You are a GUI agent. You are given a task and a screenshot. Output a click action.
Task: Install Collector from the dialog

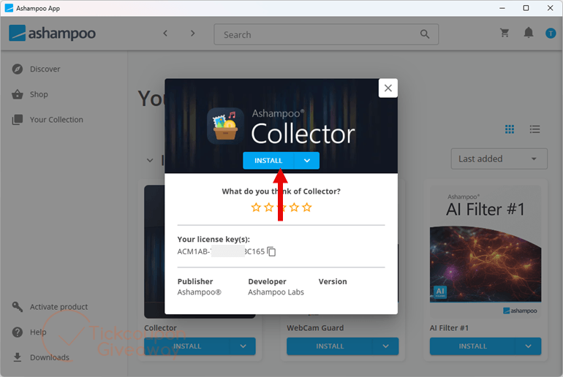(x=268, y=161)
